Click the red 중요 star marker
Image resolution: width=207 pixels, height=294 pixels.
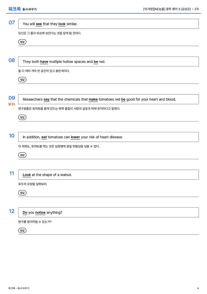pos(12,104)
